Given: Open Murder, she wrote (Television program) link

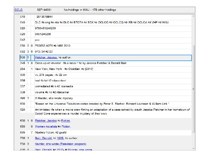Looking at the screenshot, I should (60, 144).
